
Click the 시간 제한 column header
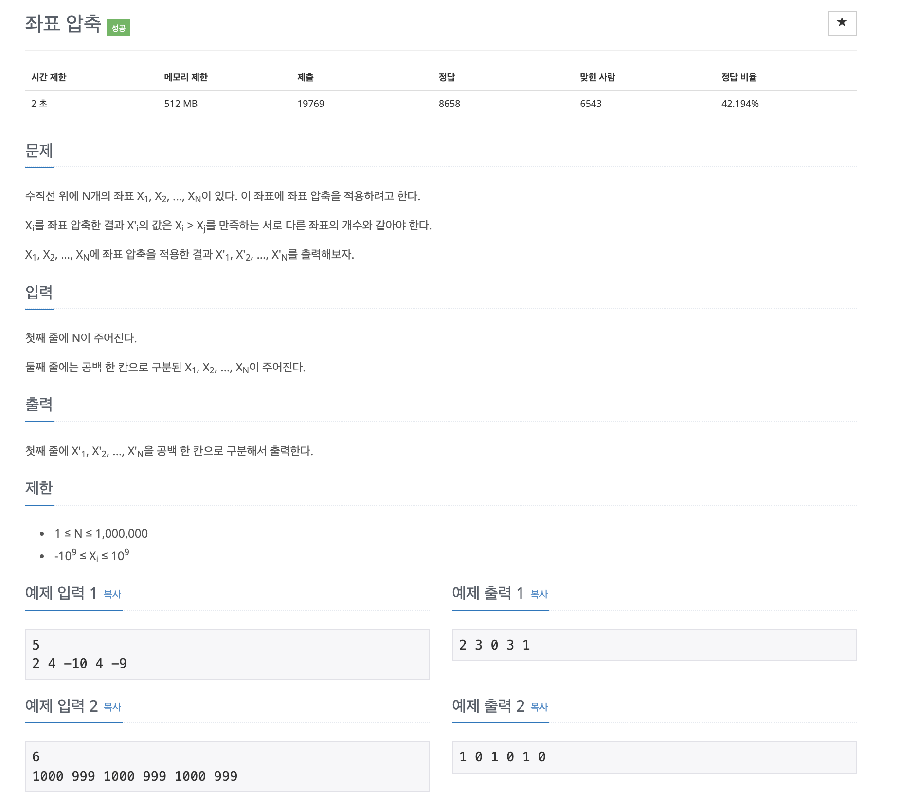point(49,77)
